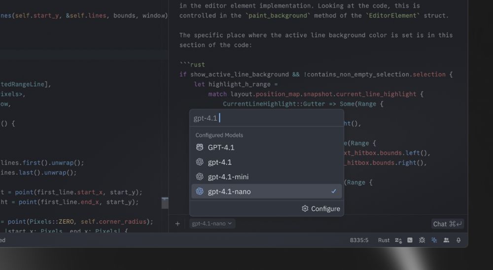The width and height of the screenshot is (493, 270).
Task: Click 'point(first_line.end_x, start_y);' in the editor
Action: tap(78, 202)
